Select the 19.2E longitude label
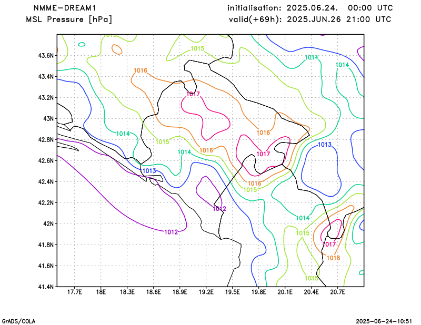This screenshot has height=325, width=421. (x=206, y=292)
